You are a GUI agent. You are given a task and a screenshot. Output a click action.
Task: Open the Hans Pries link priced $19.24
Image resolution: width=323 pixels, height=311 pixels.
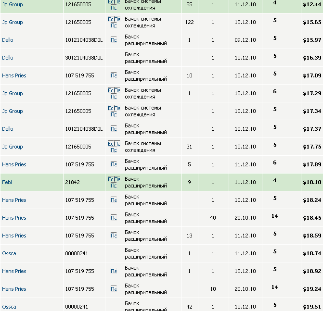point(14,289)
